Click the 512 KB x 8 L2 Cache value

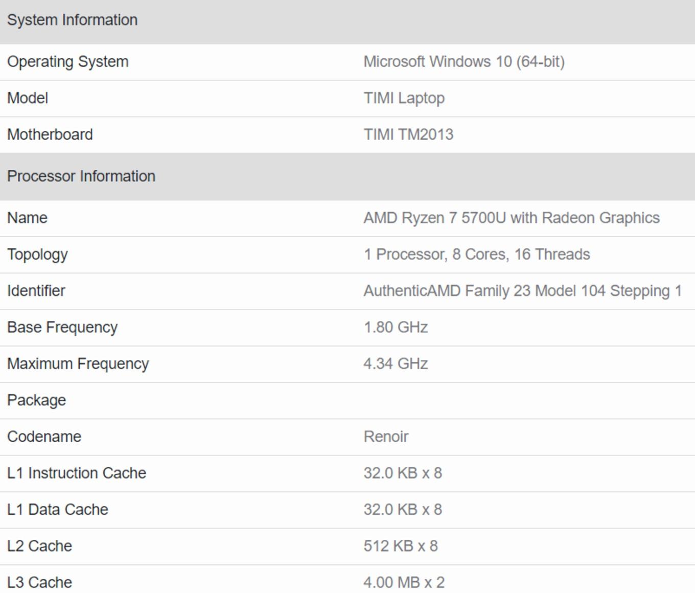(401, 546)
